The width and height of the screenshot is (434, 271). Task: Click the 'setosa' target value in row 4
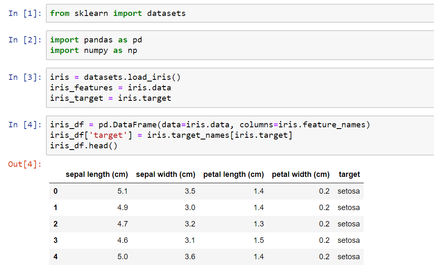pos(349,257)
